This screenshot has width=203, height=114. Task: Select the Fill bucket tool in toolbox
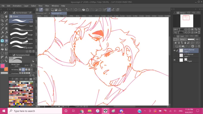(2, 49)
